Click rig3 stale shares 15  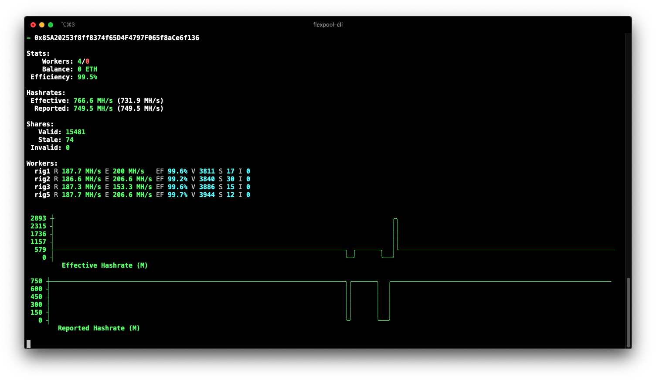click(231, 187)
